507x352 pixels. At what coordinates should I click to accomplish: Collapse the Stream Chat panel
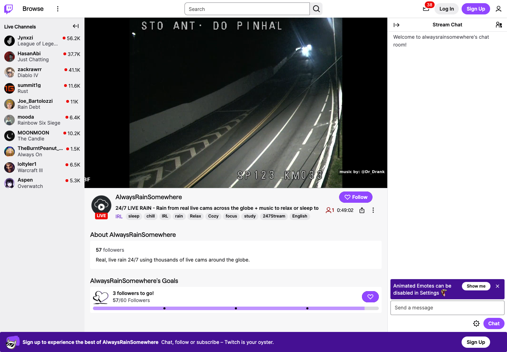click(x=396, y=25)
